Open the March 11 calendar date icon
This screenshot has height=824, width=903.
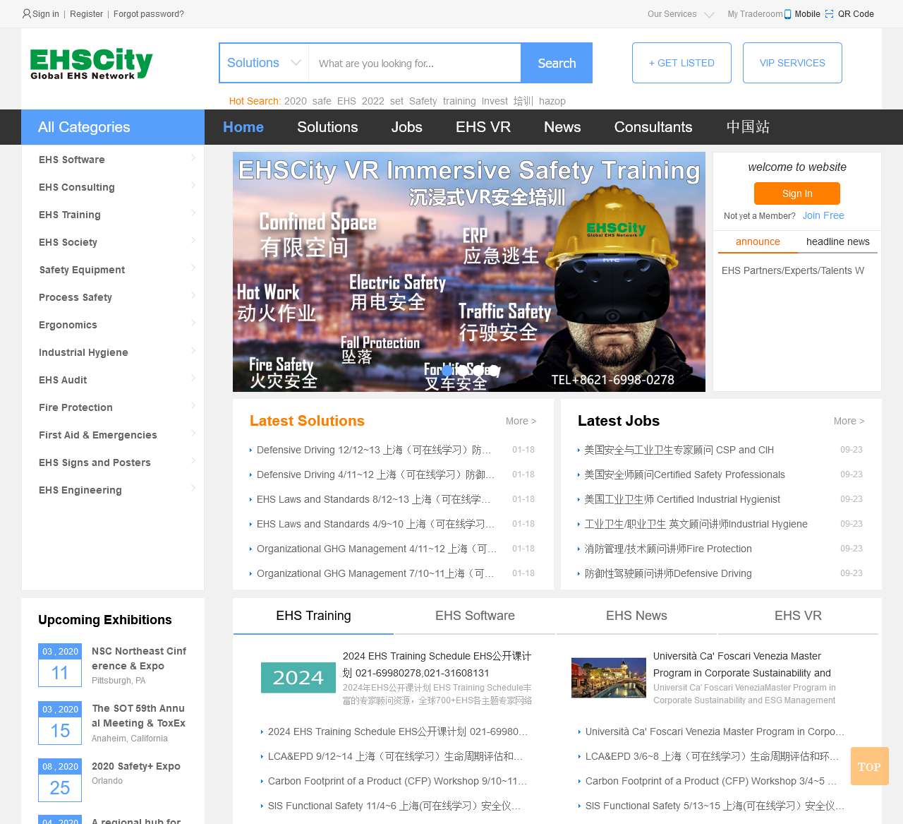60,665
